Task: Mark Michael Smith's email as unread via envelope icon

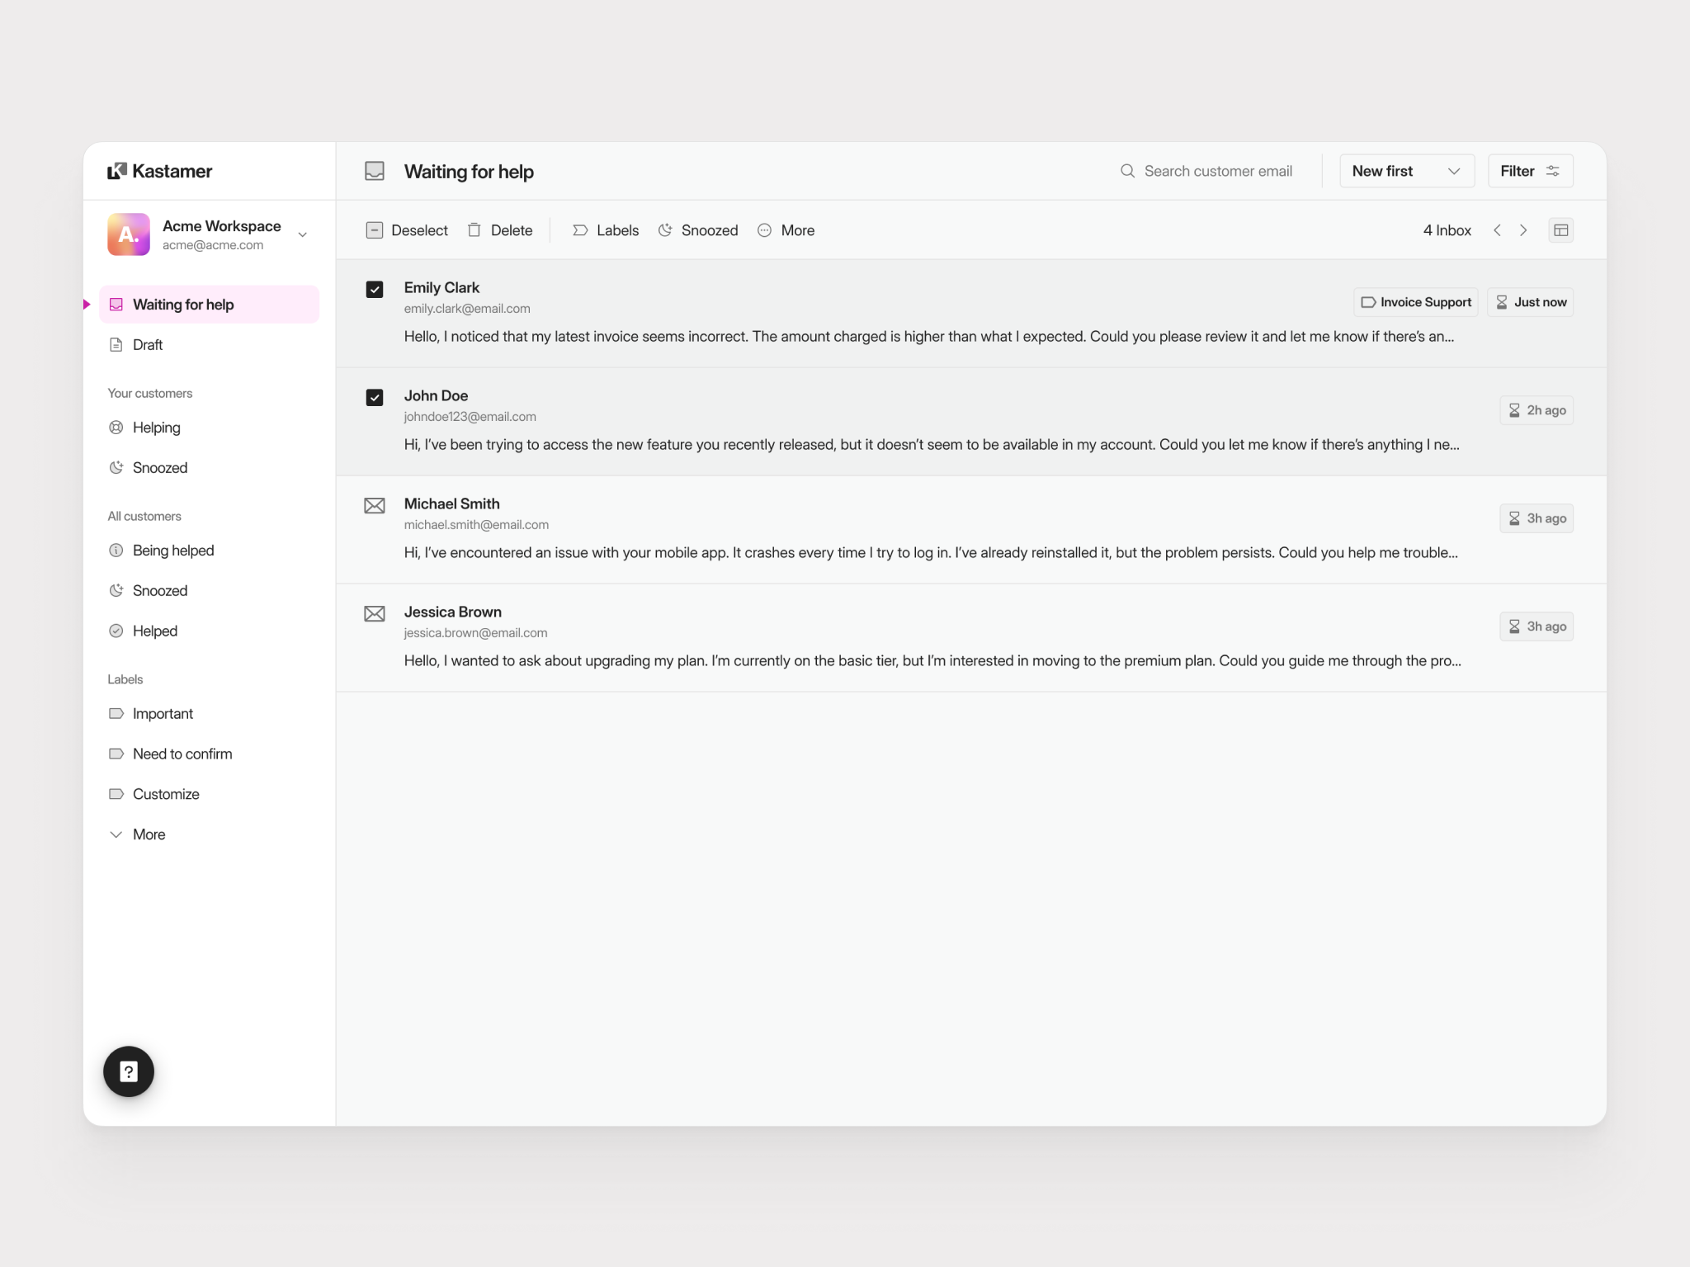Action: [375, 505]
